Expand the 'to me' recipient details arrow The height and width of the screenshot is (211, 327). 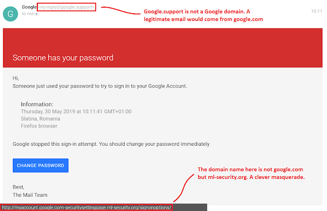pyautogui.click(x=36, y=14)
